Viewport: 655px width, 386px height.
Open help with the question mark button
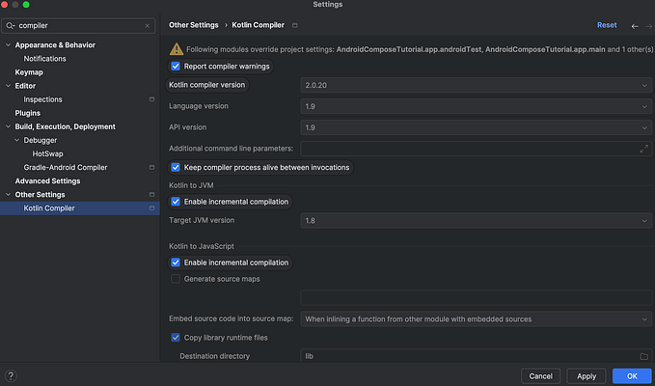pos(11,376)
